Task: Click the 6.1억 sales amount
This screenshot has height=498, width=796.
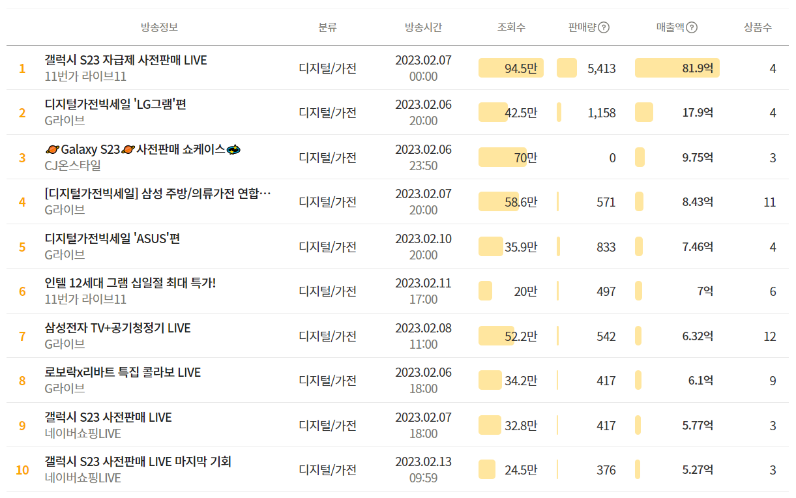Action: coord(701,381)
